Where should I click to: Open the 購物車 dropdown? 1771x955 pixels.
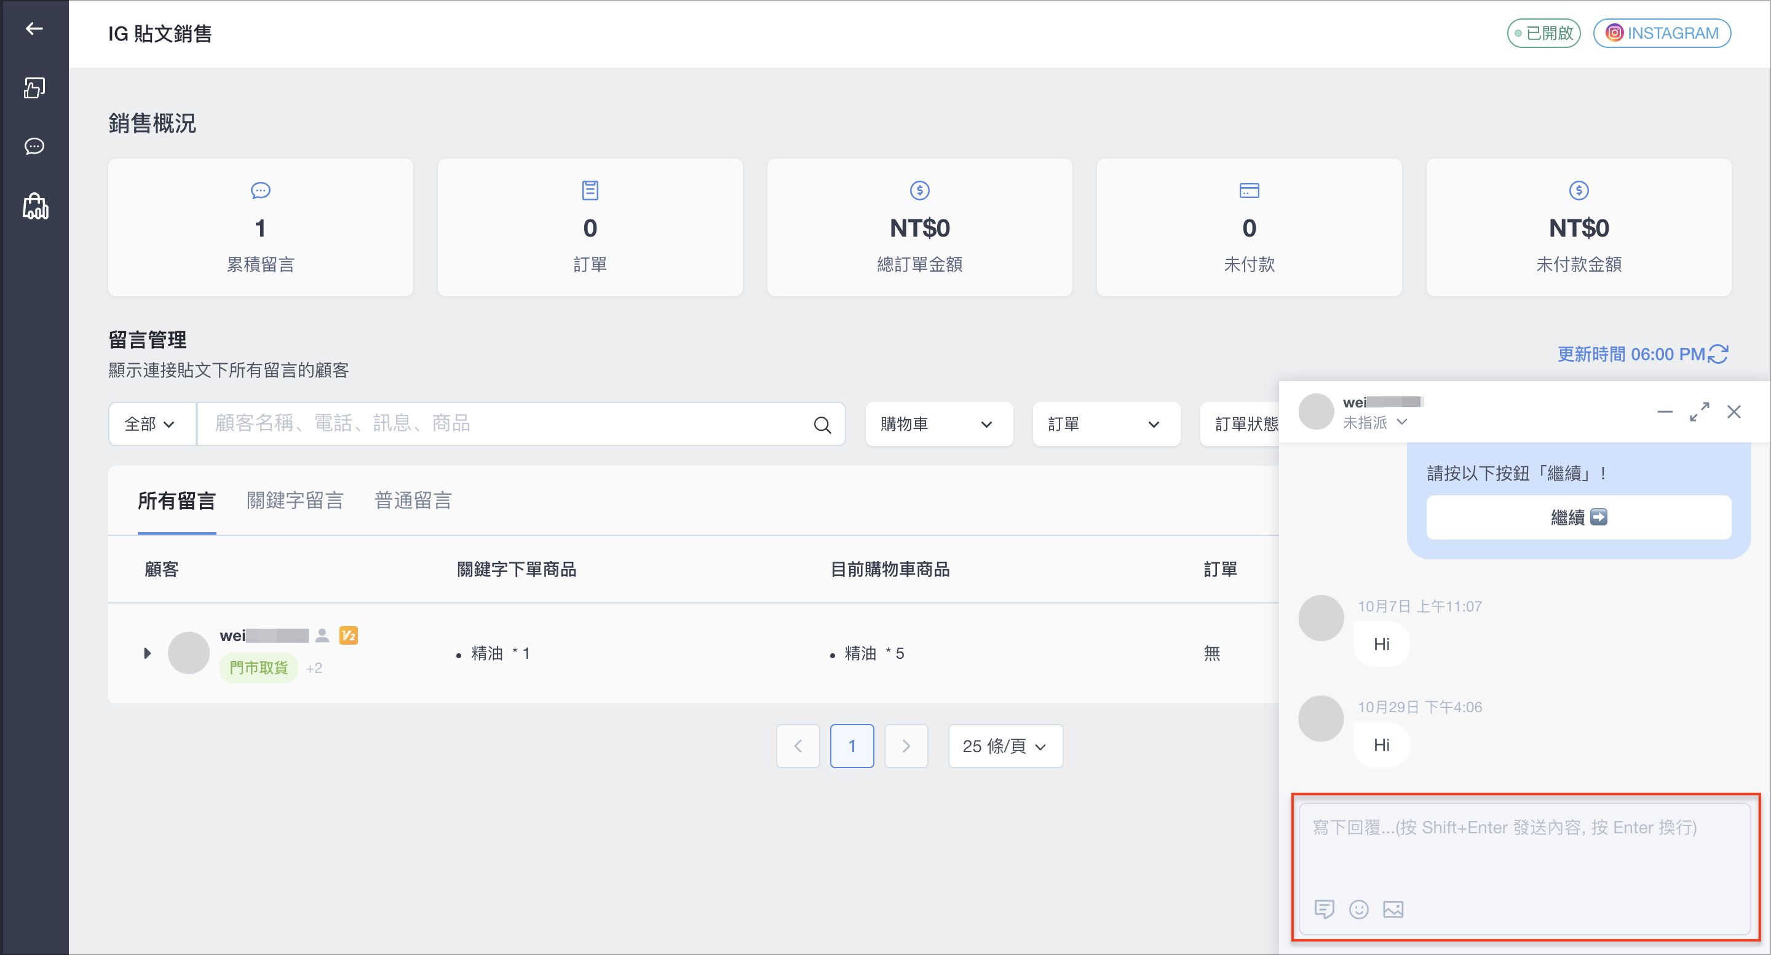coord(938,424)
